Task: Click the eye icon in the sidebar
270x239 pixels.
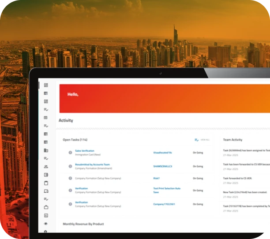Action: [46, 224]
